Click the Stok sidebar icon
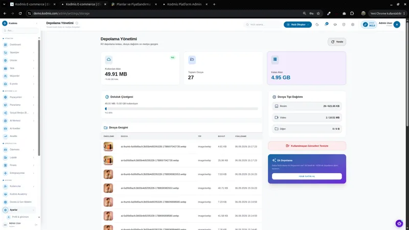 (5, 68)
